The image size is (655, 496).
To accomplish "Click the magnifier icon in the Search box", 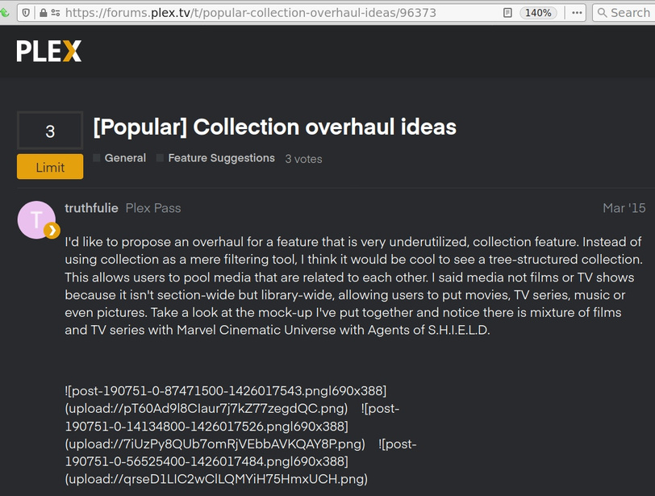I will 602,13.
